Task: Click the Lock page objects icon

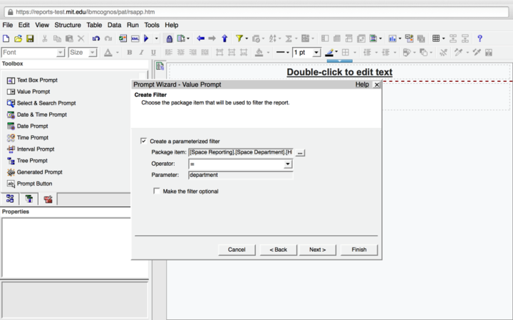Action: pyautogui.click(x=169, y=38)
